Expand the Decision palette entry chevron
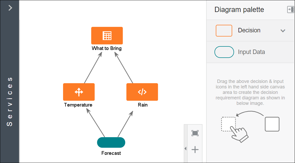Screen dimensions: 295x163 point(283,31)
